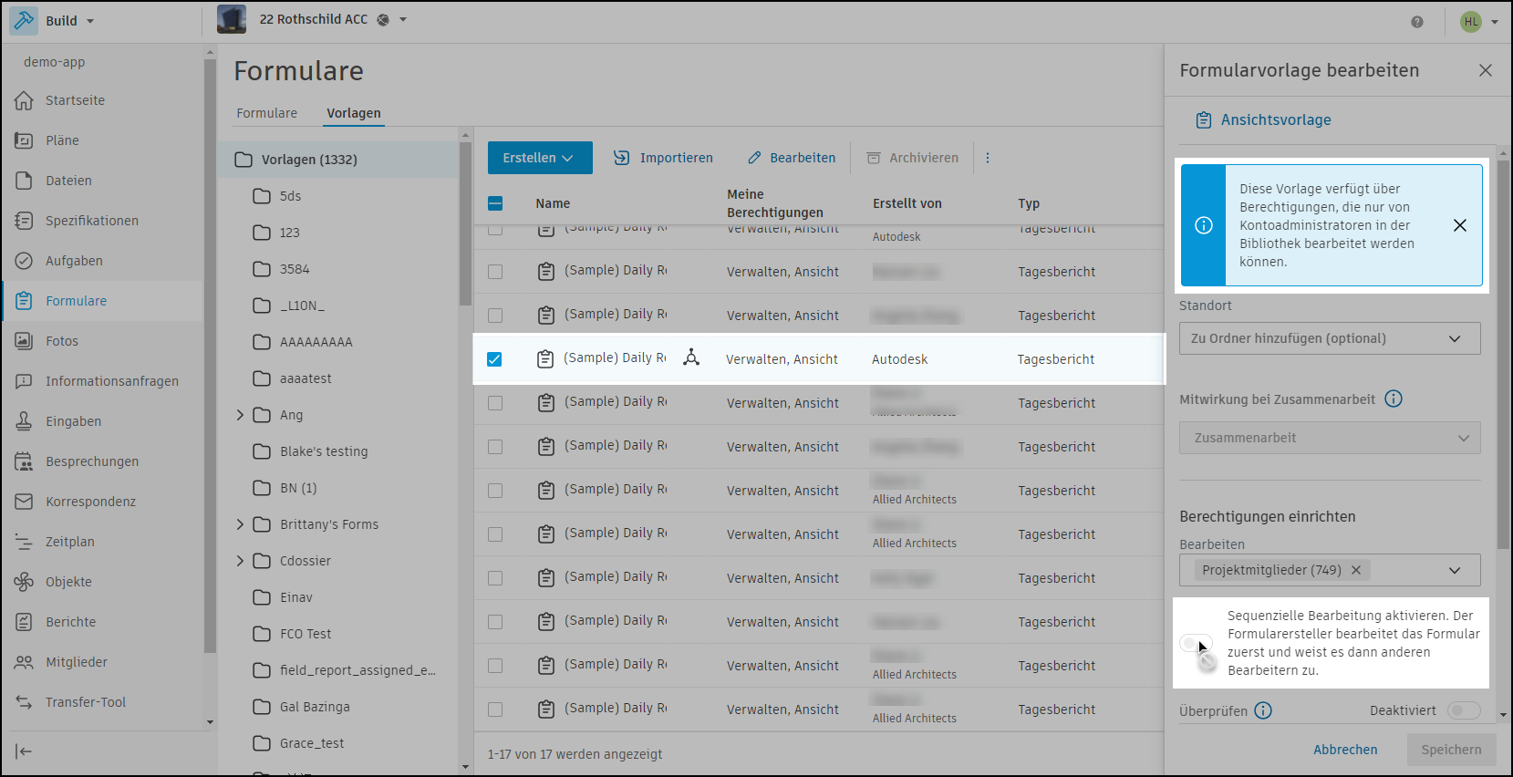
Task: Click the Informationsanfragen speech icon
Action: coord(24,381)
